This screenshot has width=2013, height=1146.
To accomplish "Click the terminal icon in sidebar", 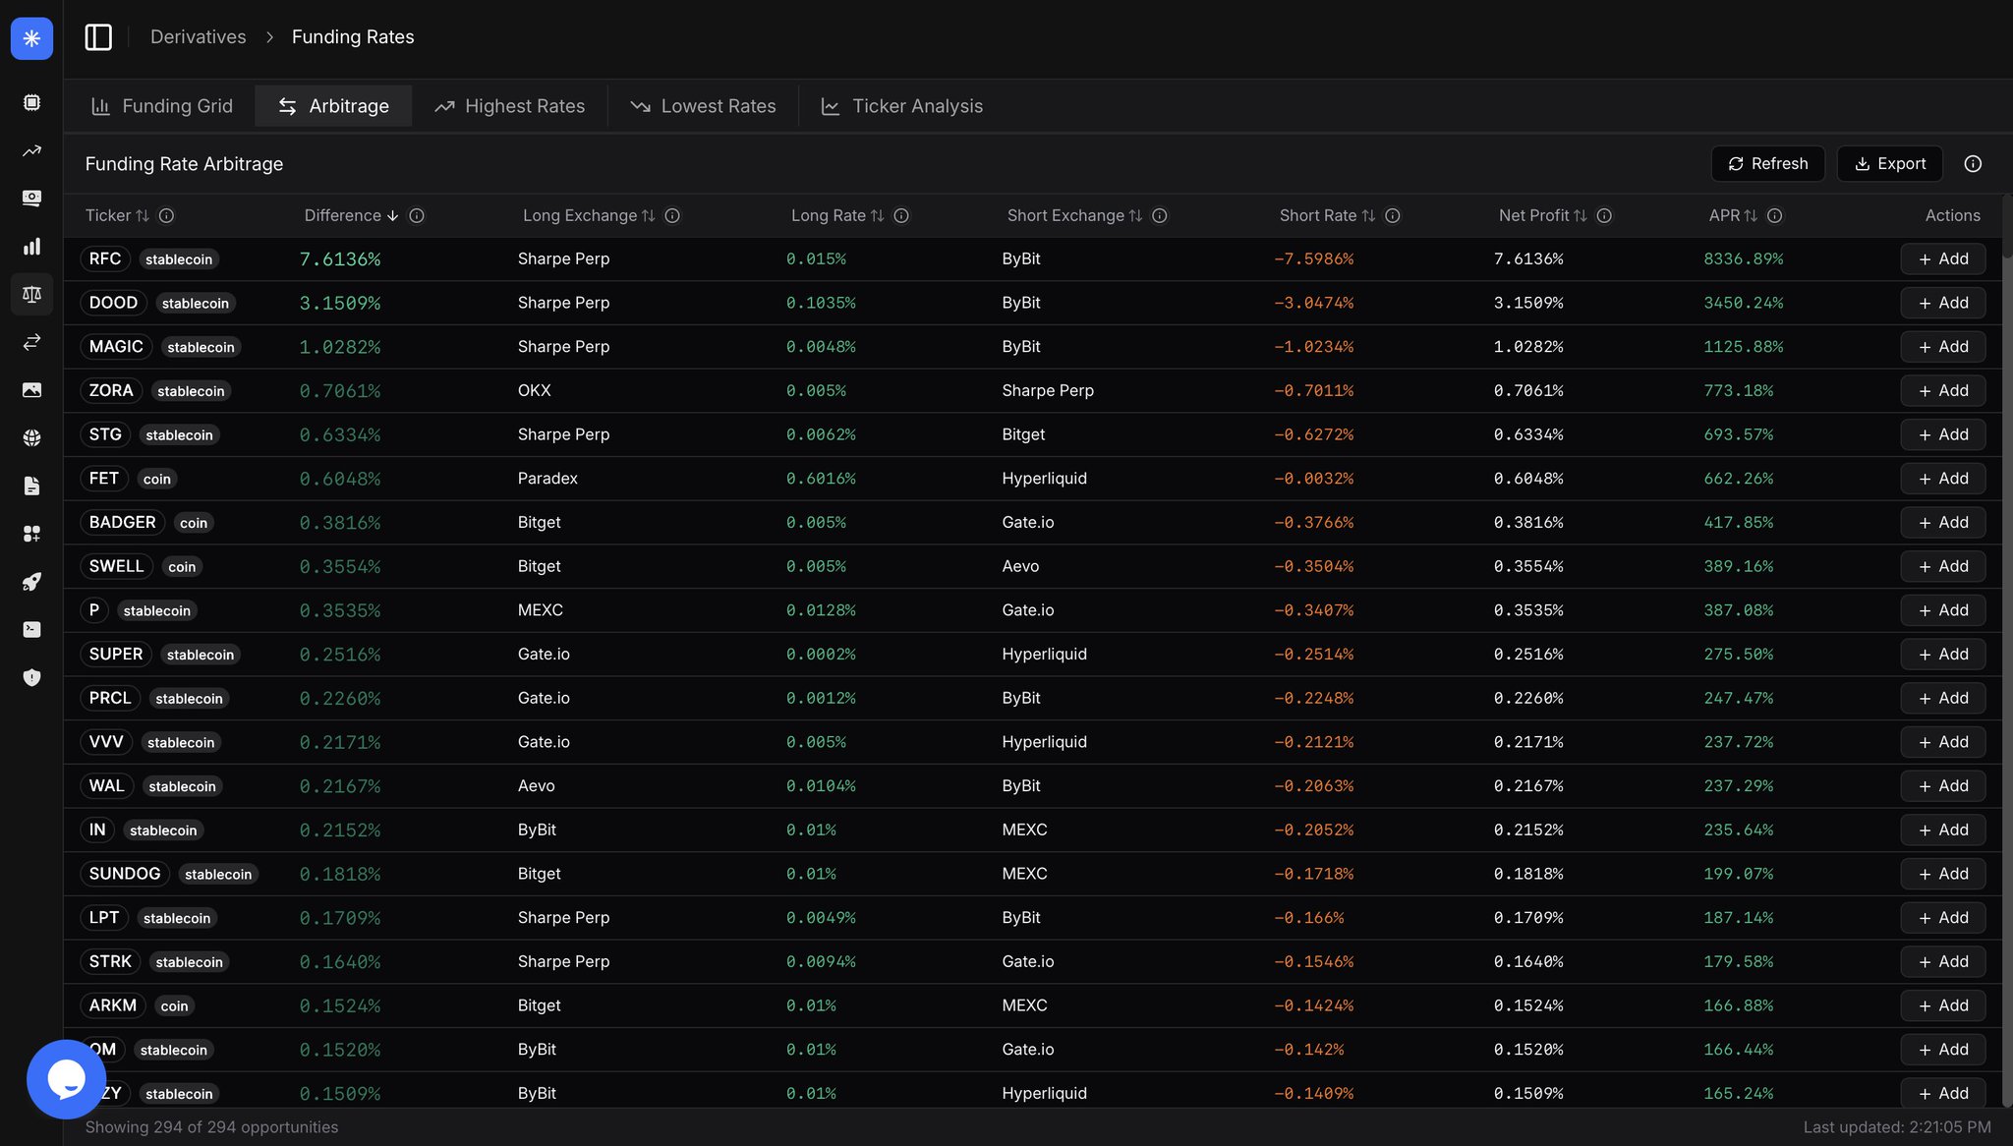I will point(31,630).
